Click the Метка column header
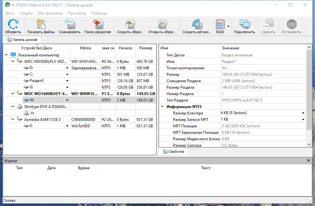315x206 pixels. [86, 48]
